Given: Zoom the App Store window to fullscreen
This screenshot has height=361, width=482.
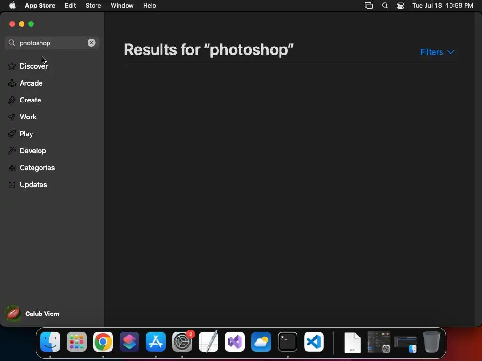Looking at the screenshot, I should [31, 24].
